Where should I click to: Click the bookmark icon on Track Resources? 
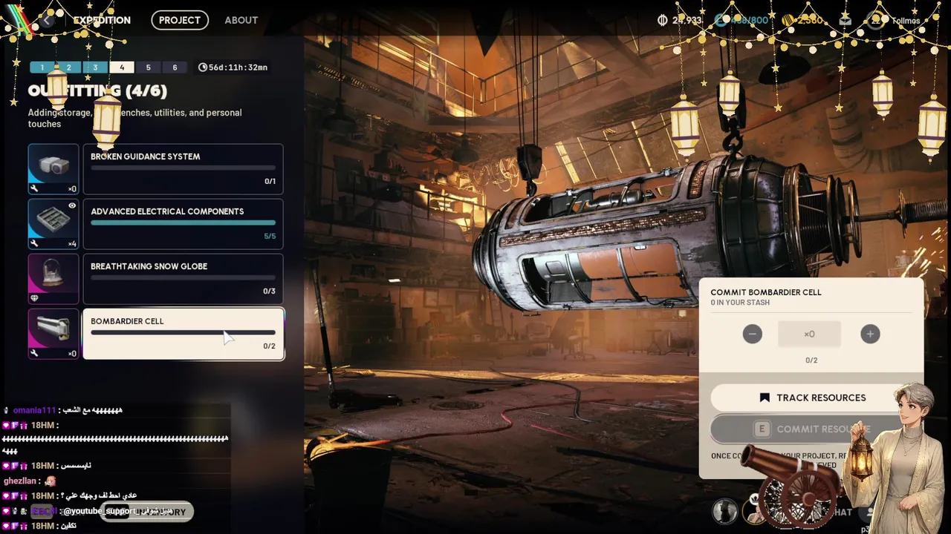click(x=765, y=398)
